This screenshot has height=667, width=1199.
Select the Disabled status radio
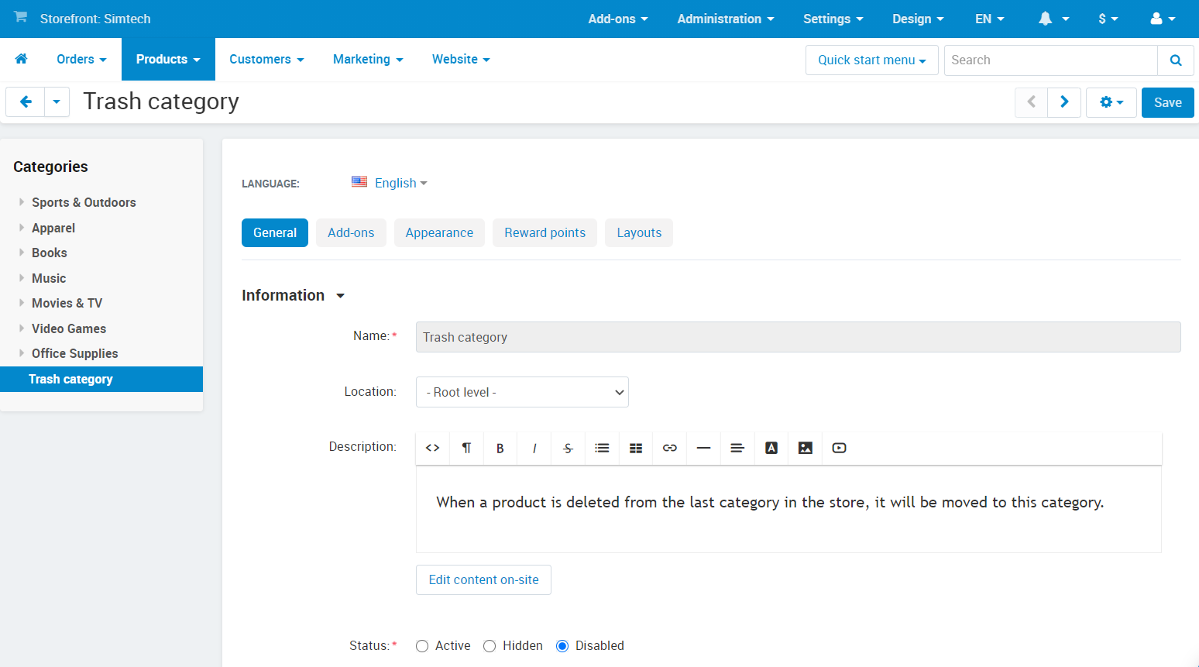click(562, 646)
